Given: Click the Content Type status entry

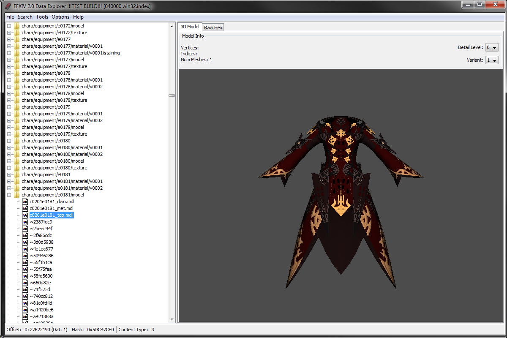Looking at the screenshot, I should [136, 330].
